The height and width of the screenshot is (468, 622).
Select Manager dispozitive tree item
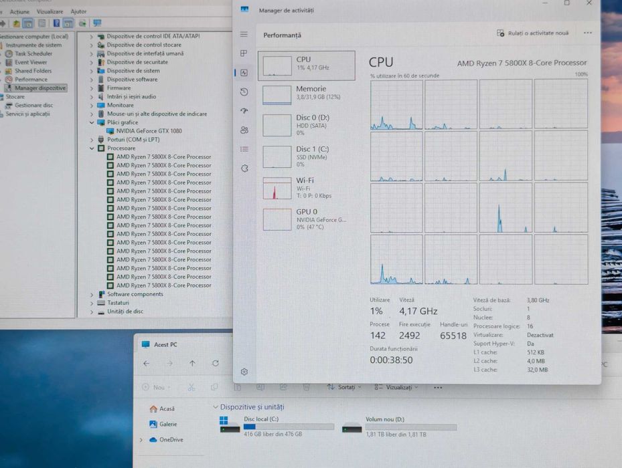click(x=35, y=88)
